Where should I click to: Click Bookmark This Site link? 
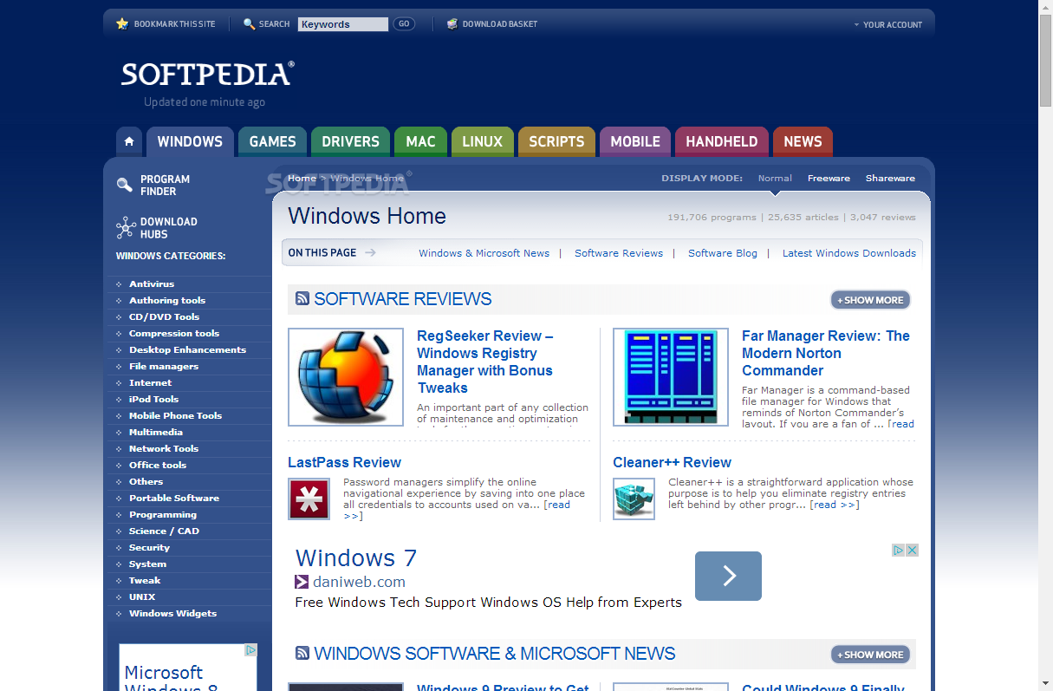click(174, 24)
